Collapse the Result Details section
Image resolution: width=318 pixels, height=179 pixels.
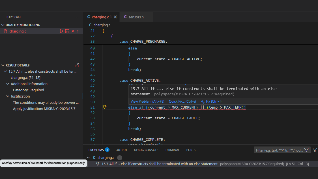(x=3, y=65)
